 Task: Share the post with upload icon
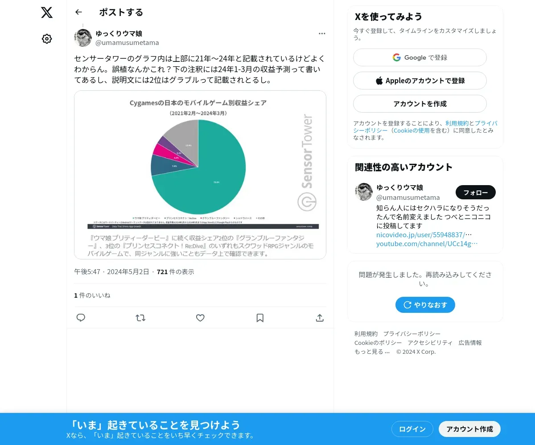pyautogui.click(x=320, y=318)
